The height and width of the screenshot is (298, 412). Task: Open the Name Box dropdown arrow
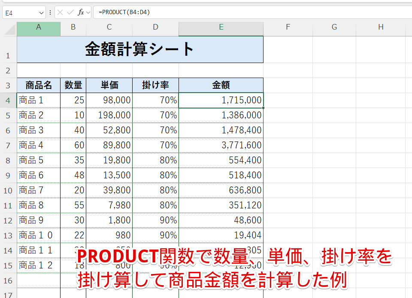41,12
